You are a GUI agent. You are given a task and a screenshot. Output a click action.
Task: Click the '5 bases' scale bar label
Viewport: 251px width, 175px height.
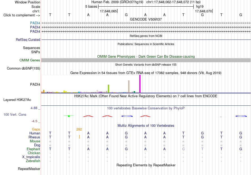click(91, 7)
